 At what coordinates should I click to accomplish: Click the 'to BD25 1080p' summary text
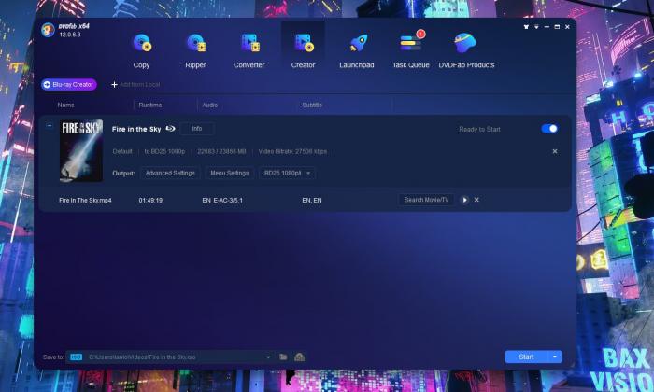(164, 151)
